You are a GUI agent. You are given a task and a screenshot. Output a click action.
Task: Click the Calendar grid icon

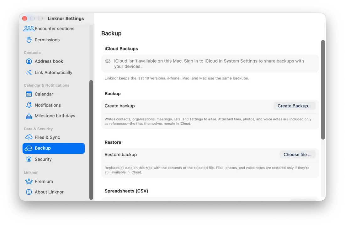pos(29,94)
